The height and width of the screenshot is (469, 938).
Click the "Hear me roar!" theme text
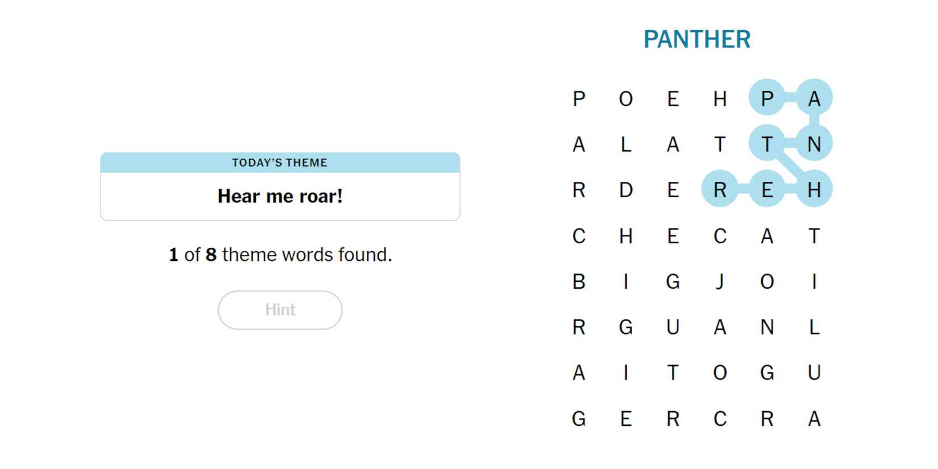click(x=280, y=196)
